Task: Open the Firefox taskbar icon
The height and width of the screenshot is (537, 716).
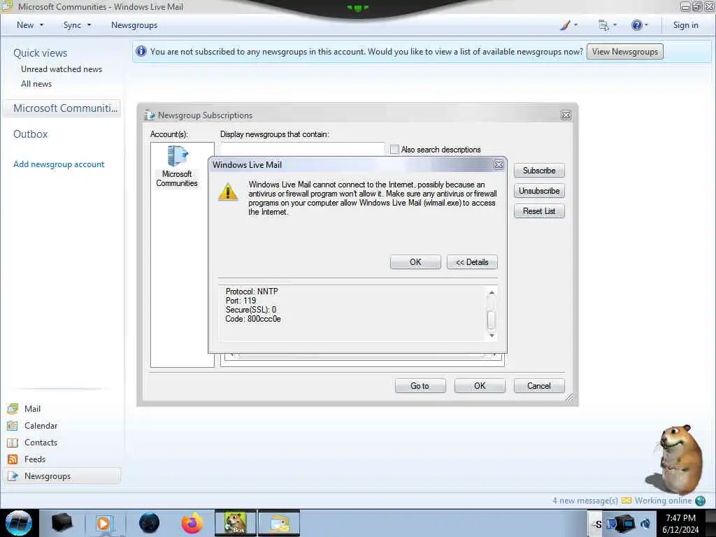Action: pyautogui.click(x=192, y=523)
